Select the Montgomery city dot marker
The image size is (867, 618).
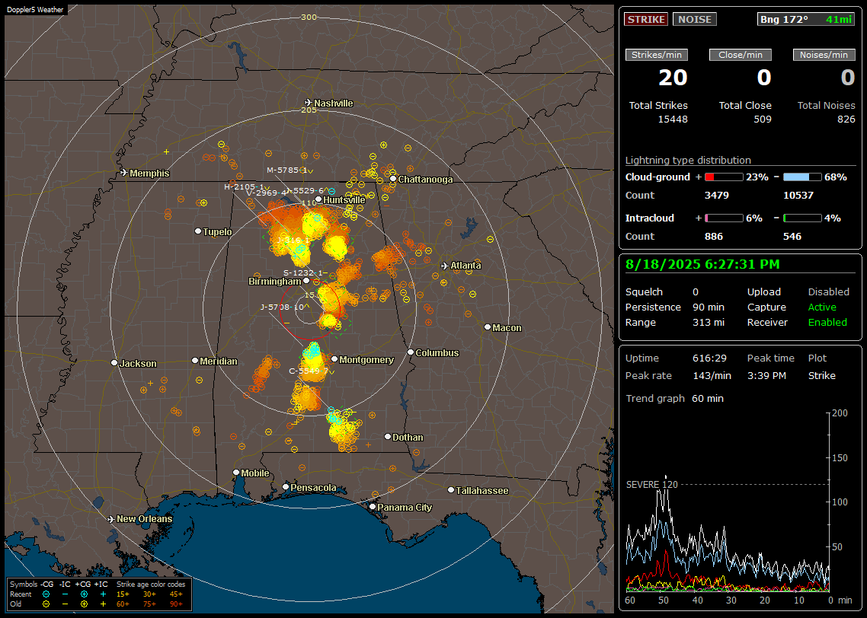pyautogui.click(x=334, y=359)
